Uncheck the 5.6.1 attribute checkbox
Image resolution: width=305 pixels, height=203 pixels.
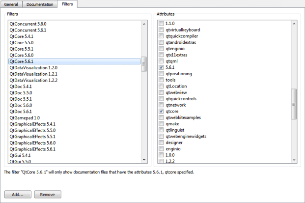point(161,67)
